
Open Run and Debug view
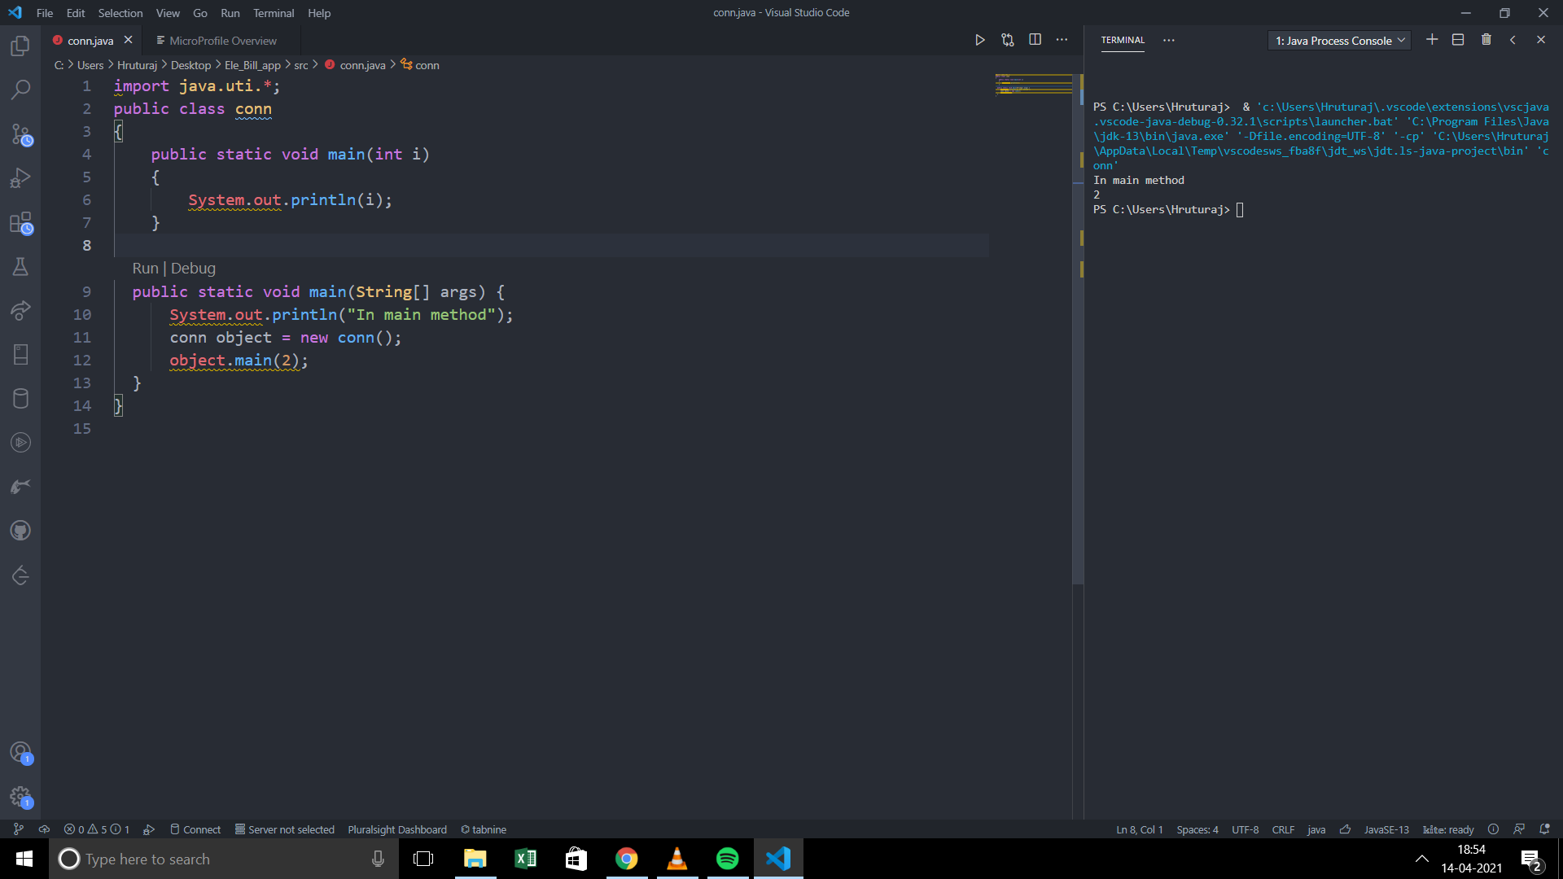click(x=20, y=178)
